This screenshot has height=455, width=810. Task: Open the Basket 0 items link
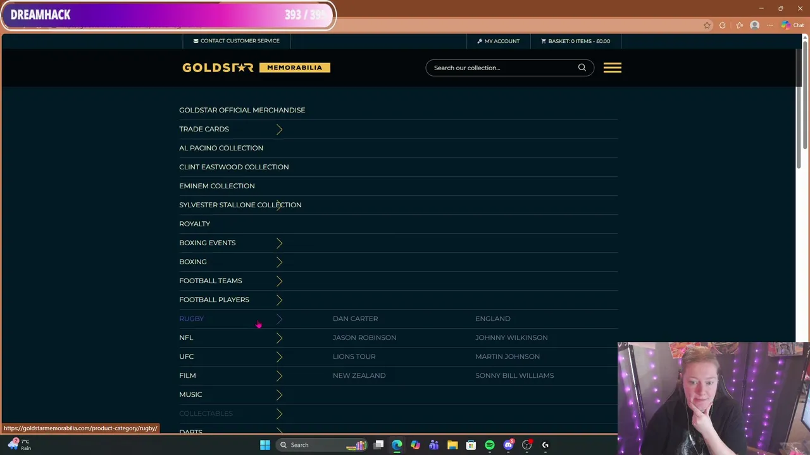tap(575, 41)
